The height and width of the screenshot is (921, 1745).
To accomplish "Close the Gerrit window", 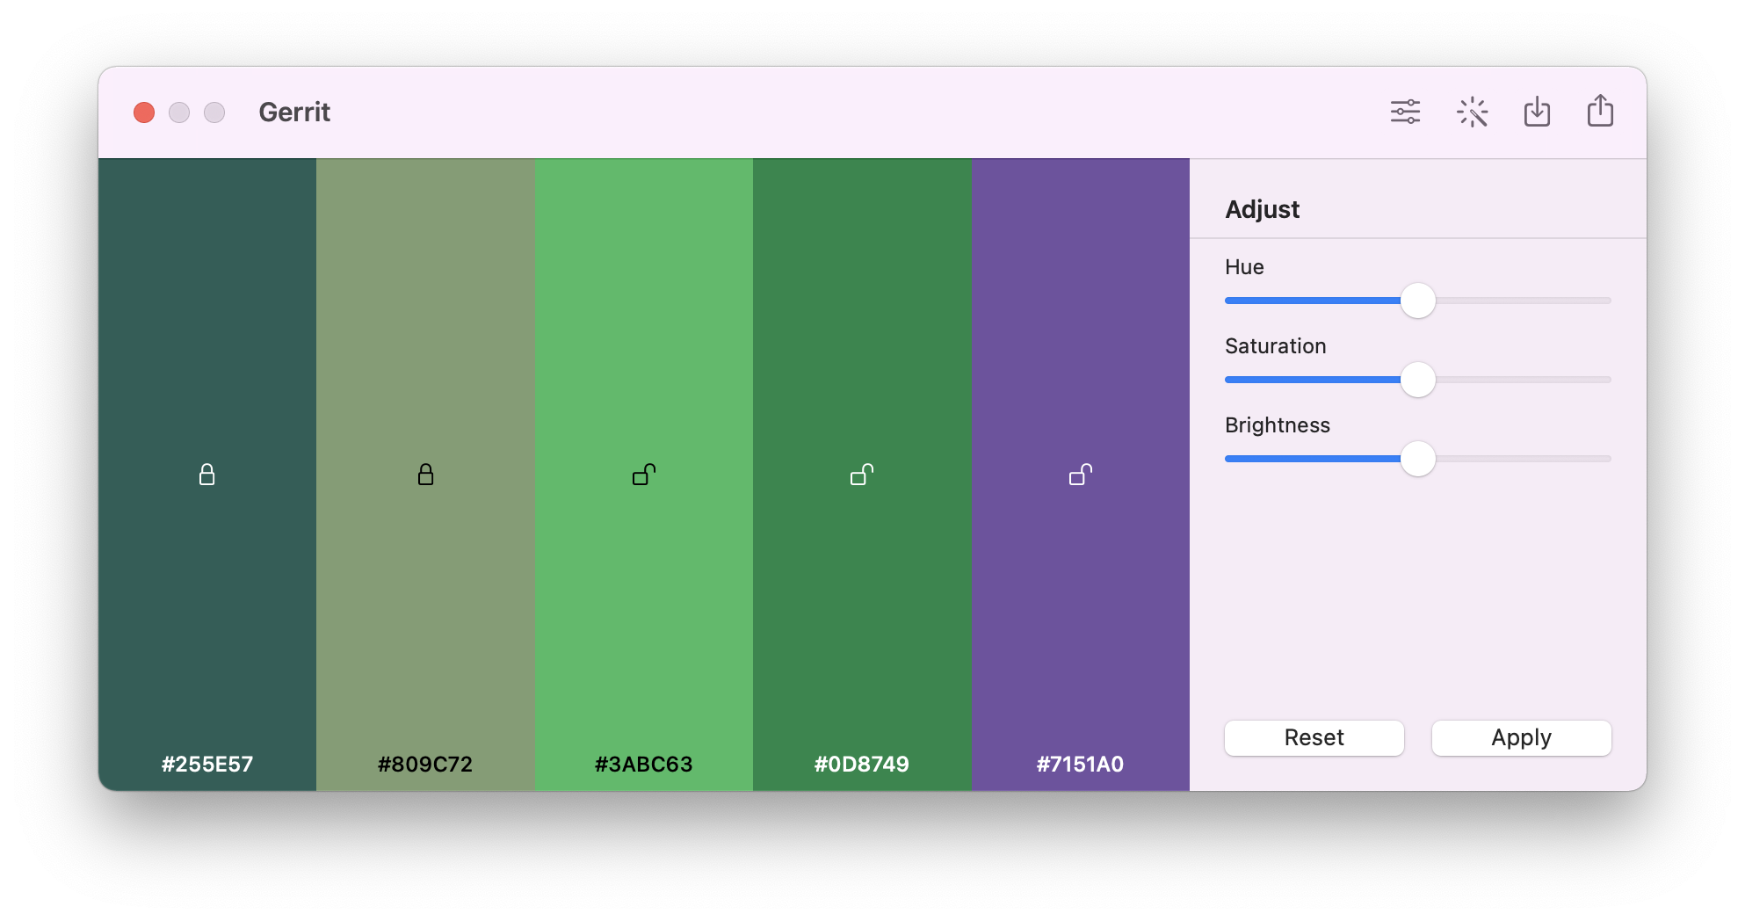I will tap(144, 112).
